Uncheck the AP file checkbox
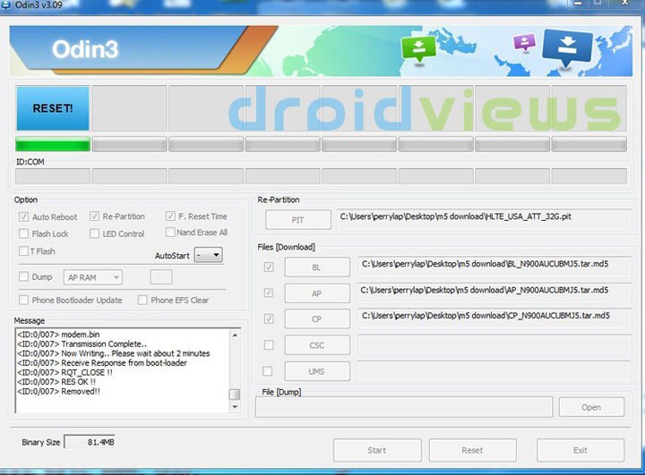 point(269,293)
